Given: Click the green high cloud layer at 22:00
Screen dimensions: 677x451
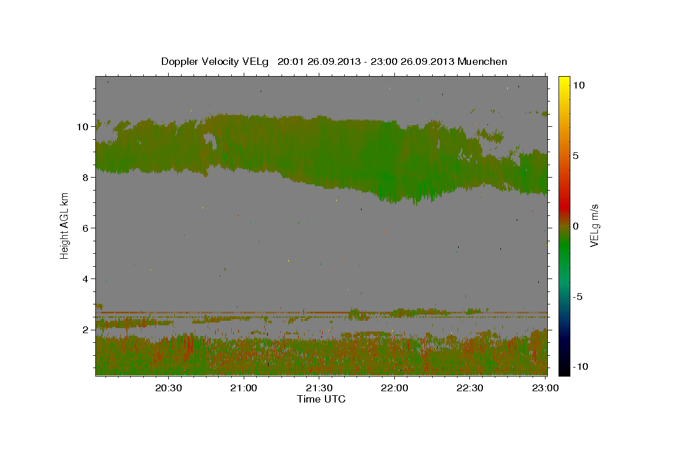Looking at the screenshot, I should click(395, 161).
